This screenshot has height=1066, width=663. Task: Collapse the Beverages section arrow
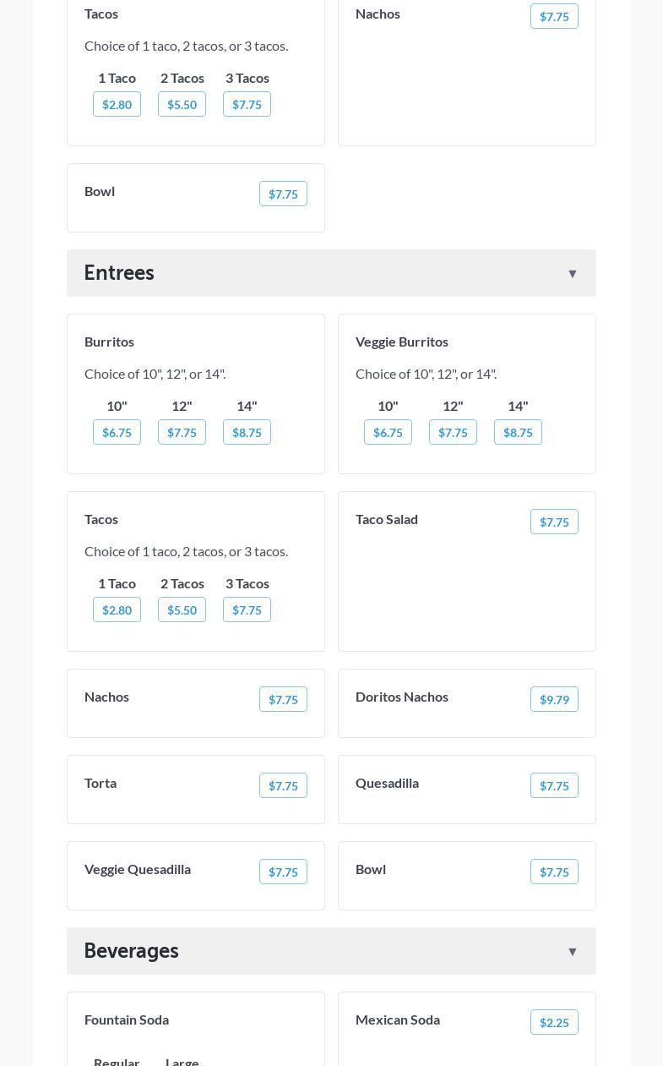[572, 951]
